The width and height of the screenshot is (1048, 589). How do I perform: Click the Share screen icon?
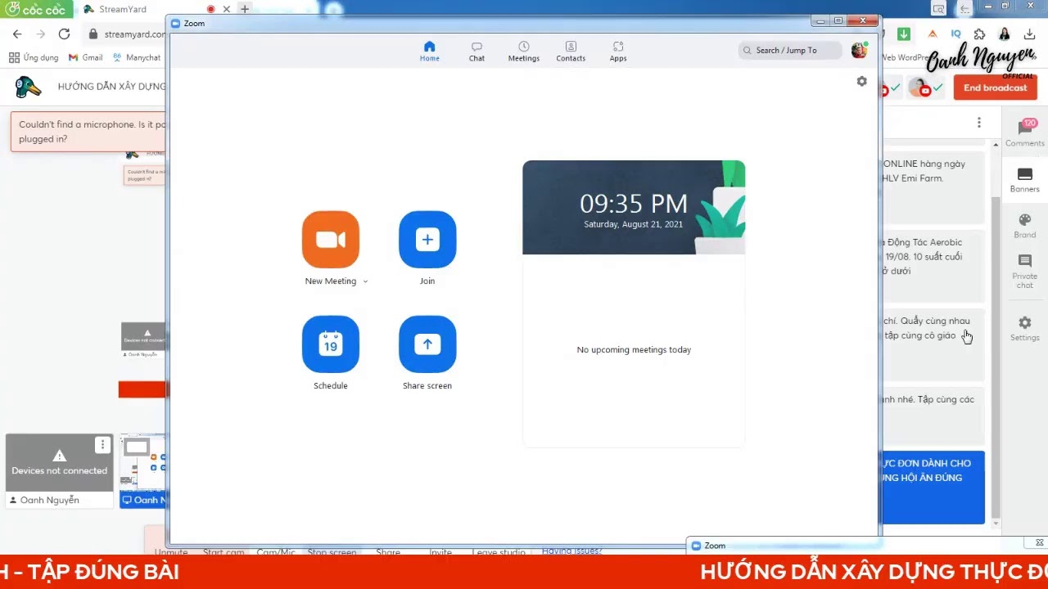427,344
